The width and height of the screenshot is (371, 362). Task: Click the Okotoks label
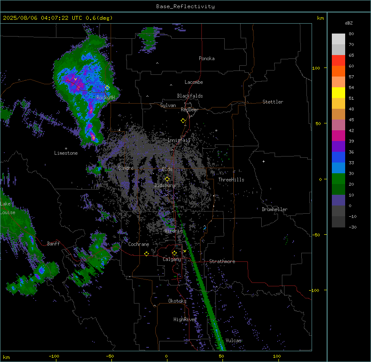coord(177,301)
